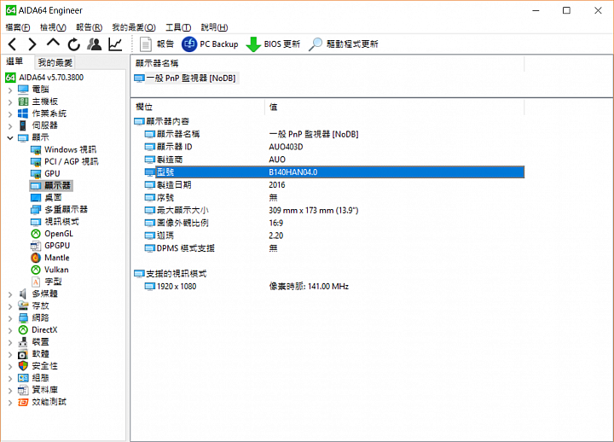Go forward with the right arrow toolbar icon

point(32,44)
